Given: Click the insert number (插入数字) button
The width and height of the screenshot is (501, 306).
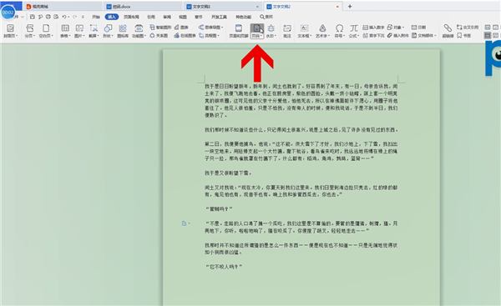Looking at the screenshot, I should point(373,28).
